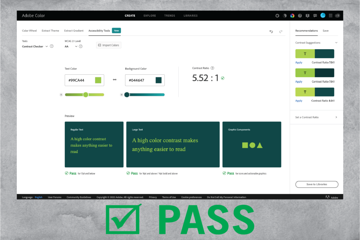This screenshot has height=240, width=360.
Task: Open the chat speech bubble icon
Action: click(x=315, y=15)
